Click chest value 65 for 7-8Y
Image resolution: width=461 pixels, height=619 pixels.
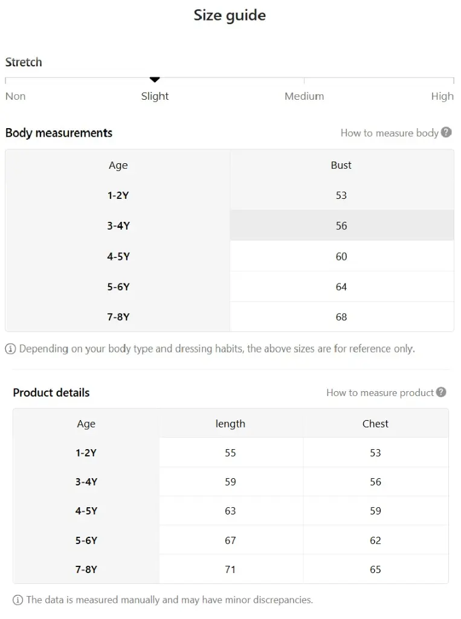tap(375, 569)
